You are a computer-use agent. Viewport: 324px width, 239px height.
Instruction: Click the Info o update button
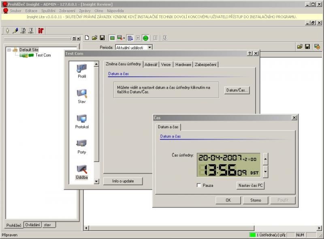[123, 181]
